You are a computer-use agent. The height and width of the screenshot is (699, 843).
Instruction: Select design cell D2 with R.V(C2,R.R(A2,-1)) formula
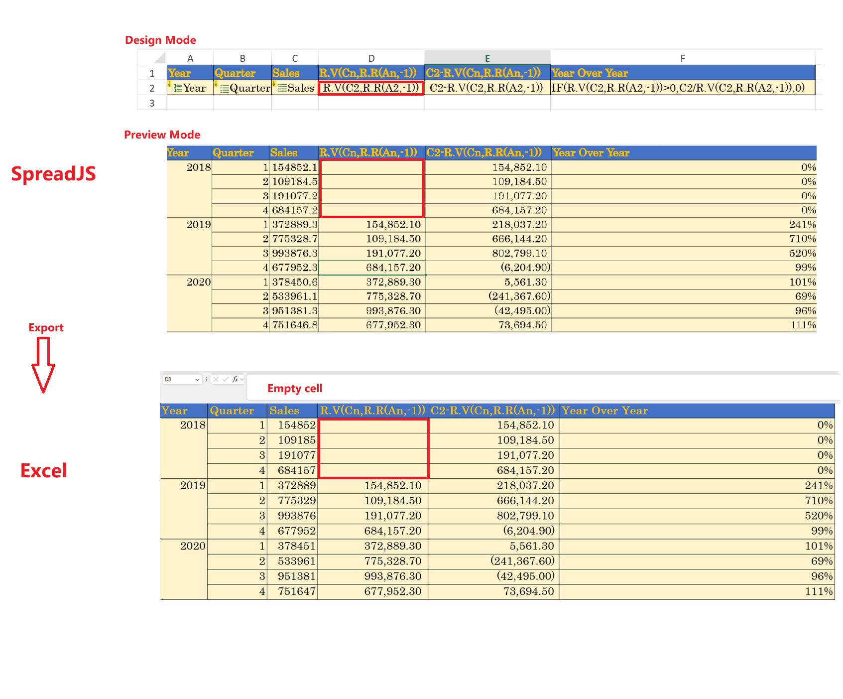[x=371, y=88]
